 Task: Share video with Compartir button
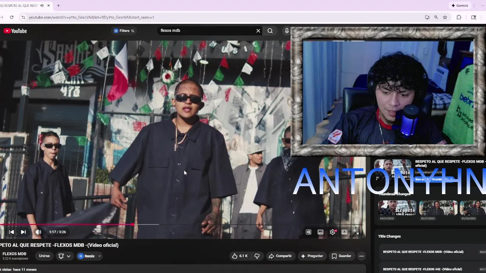[x=280, y=256]
